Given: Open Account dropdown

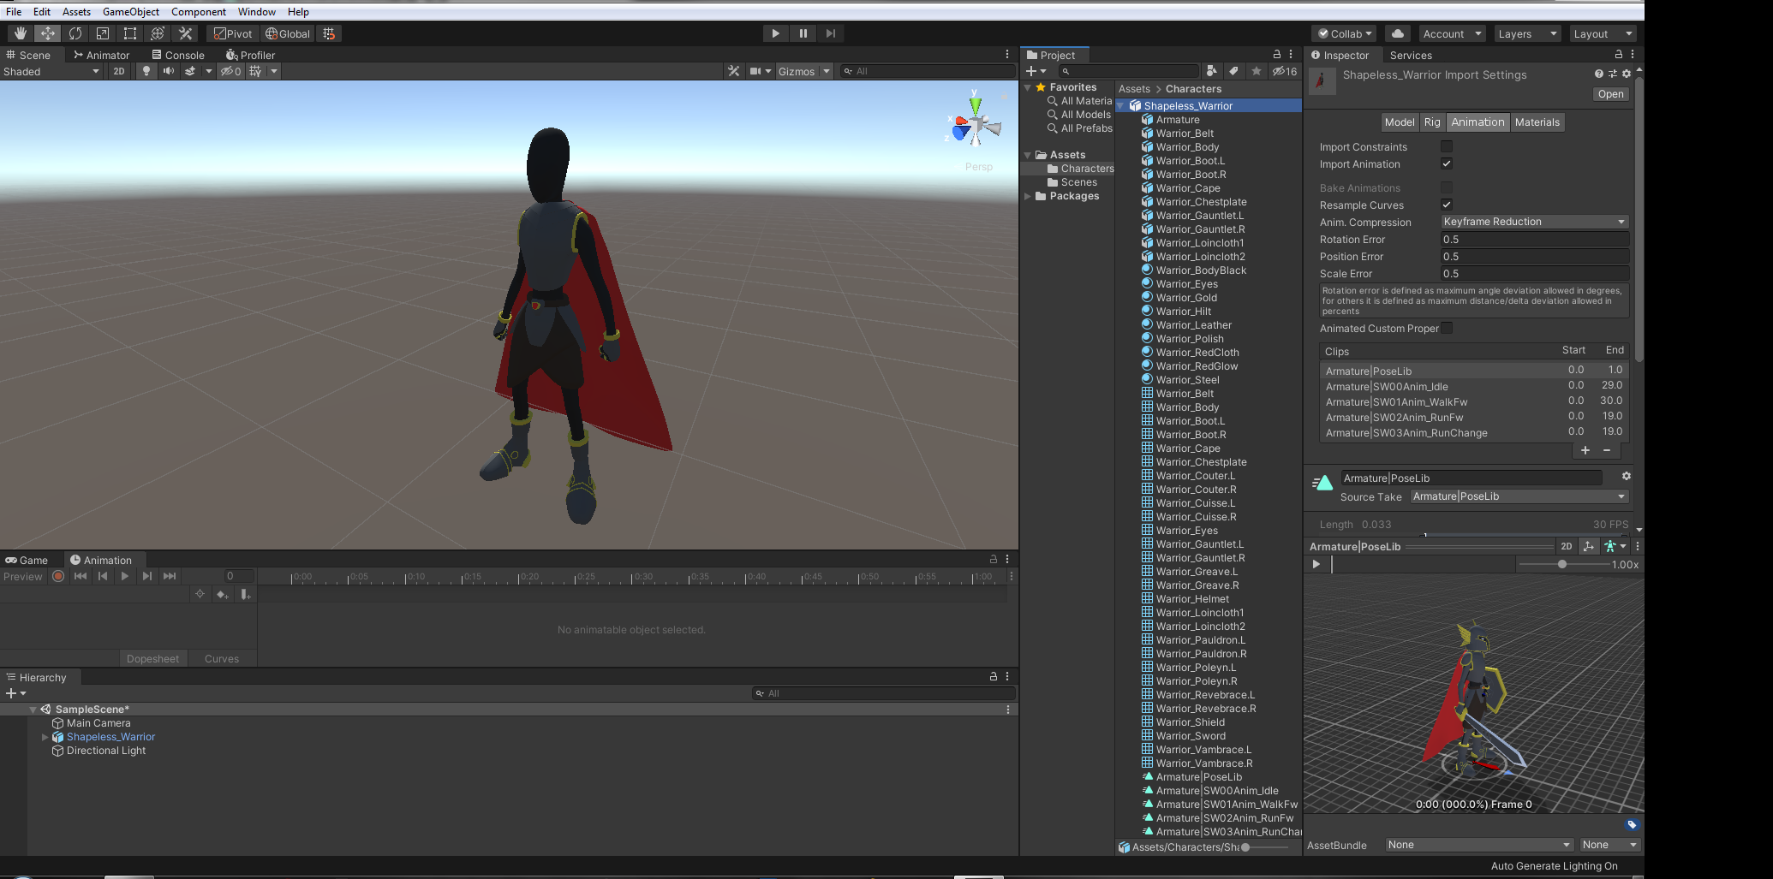Looking at the screenshot, I should coord(1453,33).
